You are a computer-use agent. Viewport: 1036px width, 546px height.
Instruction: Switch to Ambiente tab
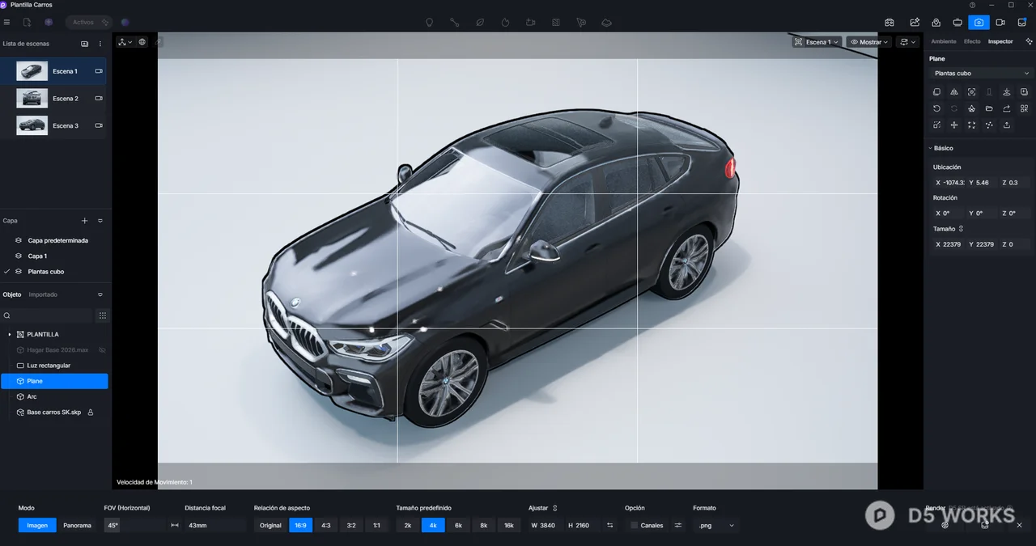[x=944, y=41]
